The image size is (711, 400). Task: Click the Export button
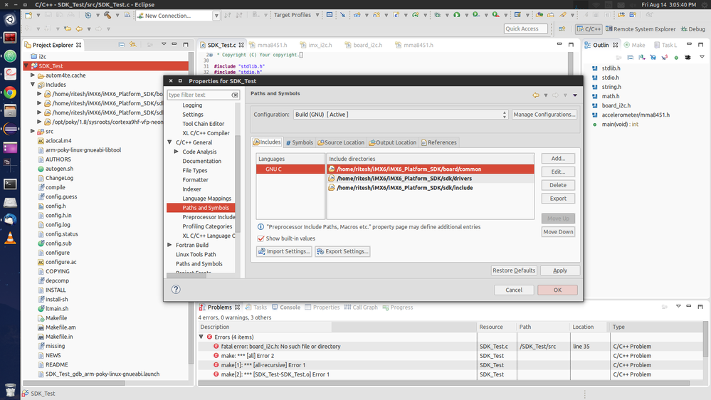click(x=558, y=199)
